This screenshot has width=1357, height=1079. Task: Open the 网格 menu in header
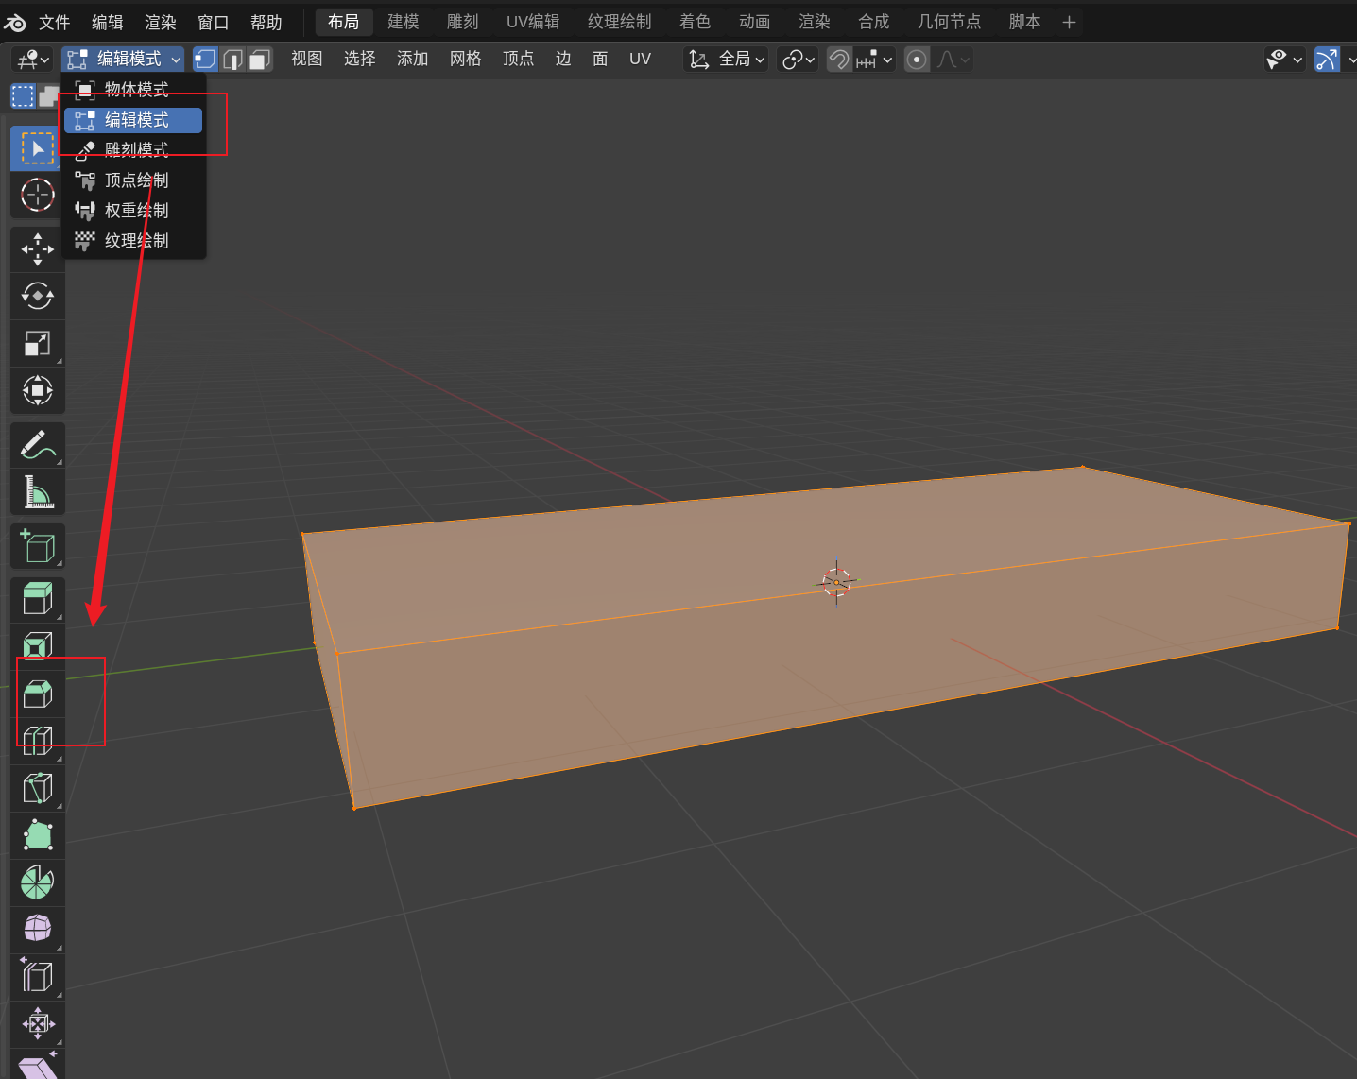[465, 60]
